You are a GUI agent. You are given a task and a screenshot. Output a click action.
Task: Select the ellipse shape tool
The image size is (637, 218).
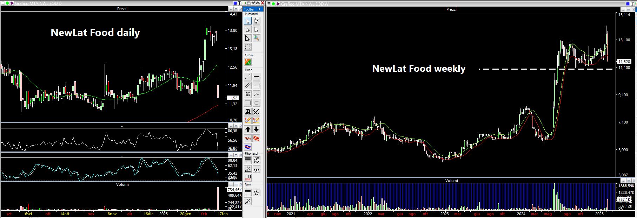(x=257, y=103)
